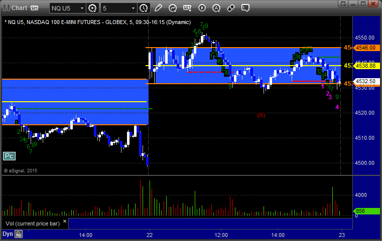
Task: Click the 4520.00 price axis label
Action: 365,113
